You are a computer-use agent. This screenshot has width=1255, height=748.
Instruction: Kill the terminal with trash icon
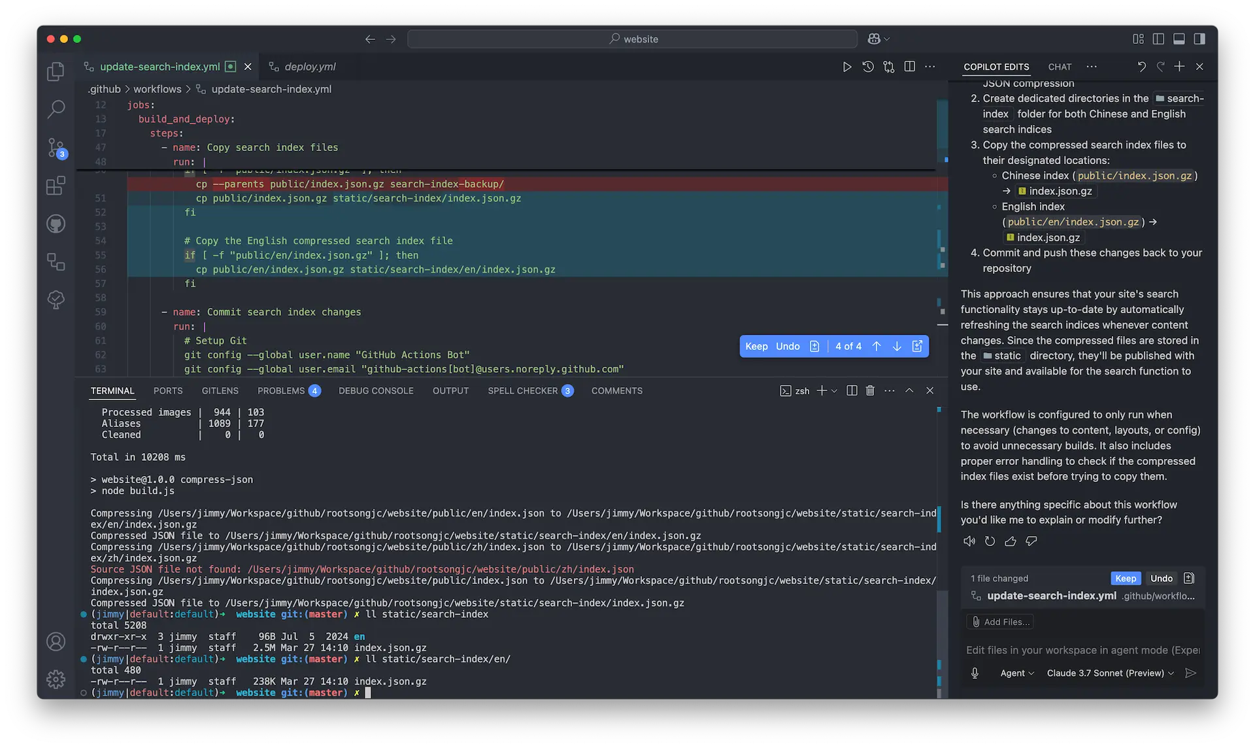click(870, 390)
